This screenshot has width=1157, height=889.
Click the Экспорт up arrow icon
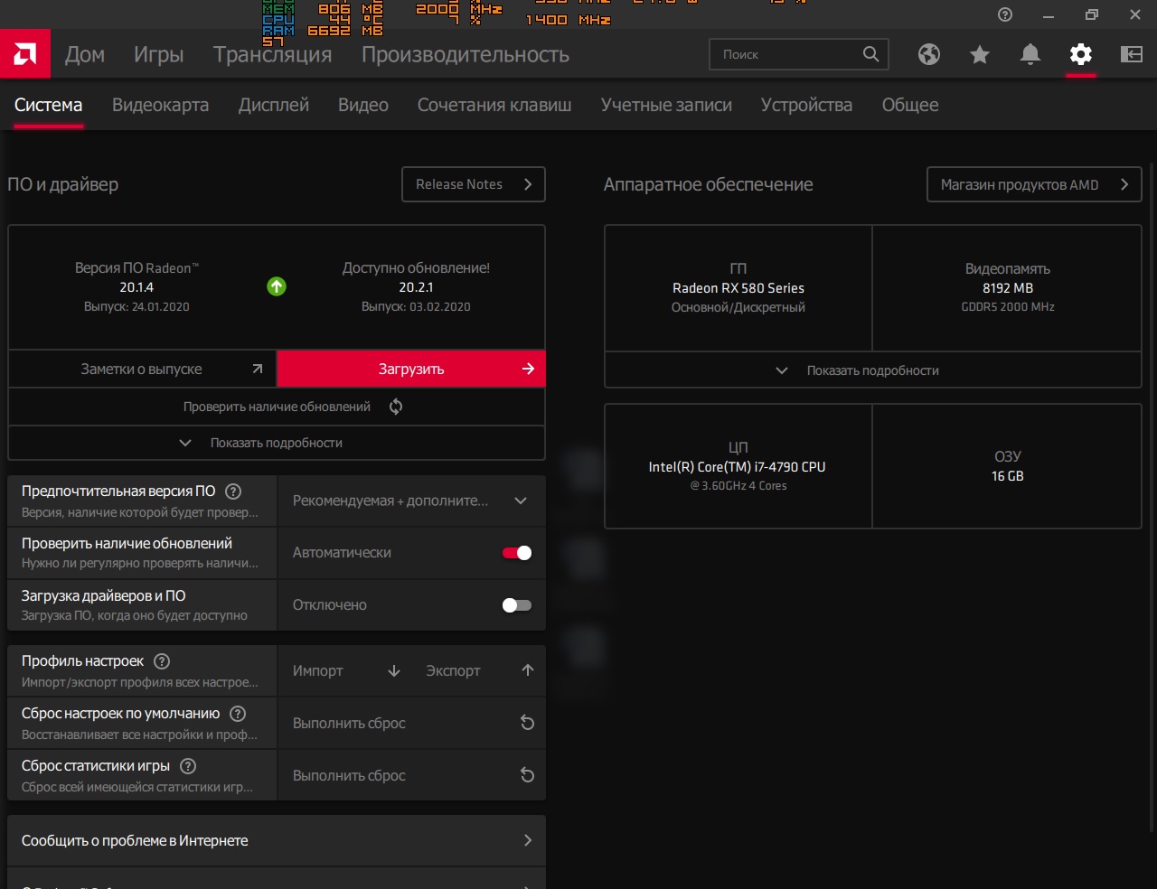528,670
